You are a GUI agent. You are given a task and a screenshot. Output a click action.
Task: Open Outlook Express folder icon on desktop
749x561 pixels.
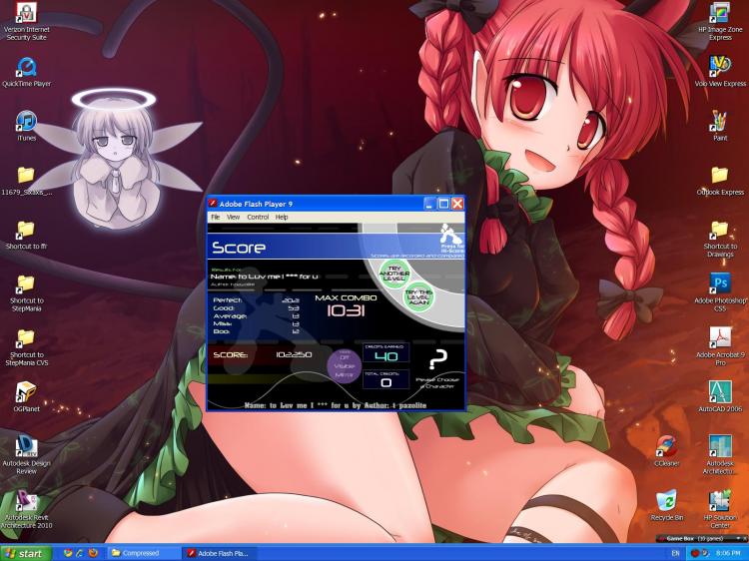[x=720, y=181]
